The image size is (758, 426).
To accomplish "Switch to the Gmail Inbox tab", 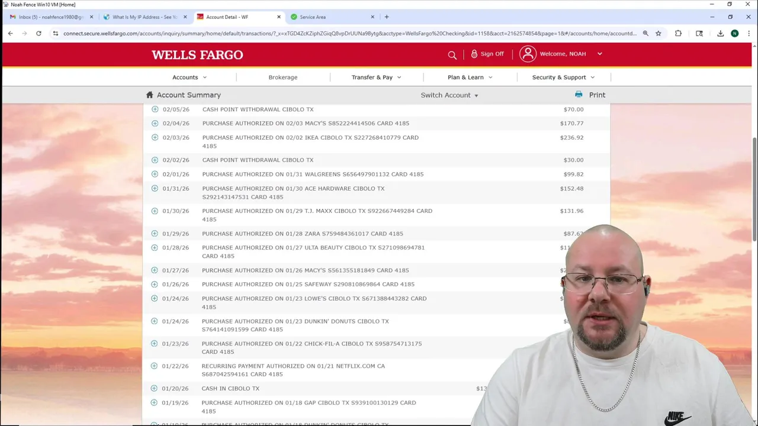I will 50,17.
